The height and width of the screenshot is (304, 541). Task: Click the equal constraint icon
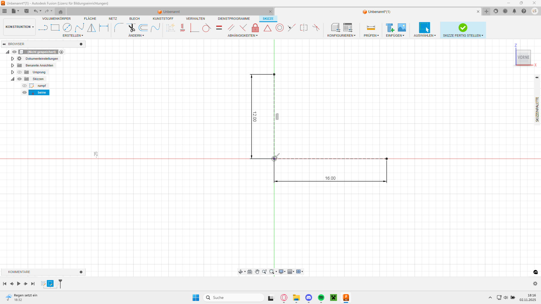pos(219,28)
